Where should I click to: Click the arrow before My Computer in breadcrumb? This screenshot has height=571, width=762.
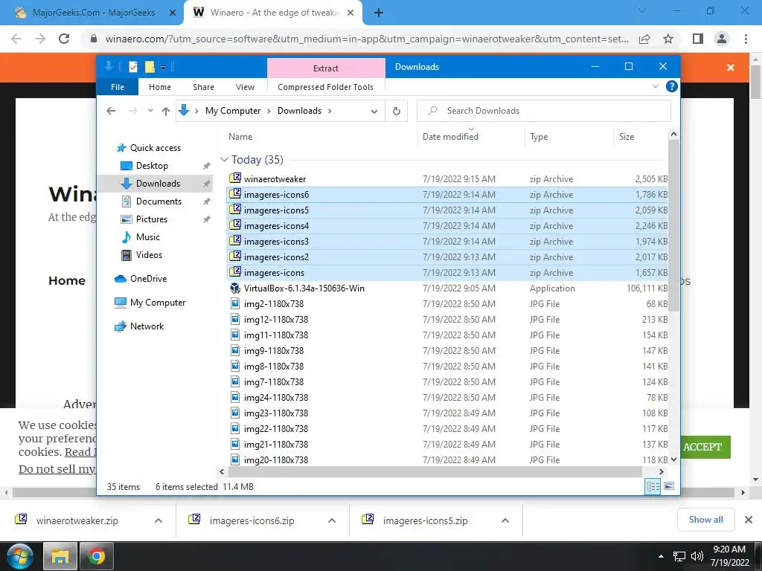tap(196, 111)
